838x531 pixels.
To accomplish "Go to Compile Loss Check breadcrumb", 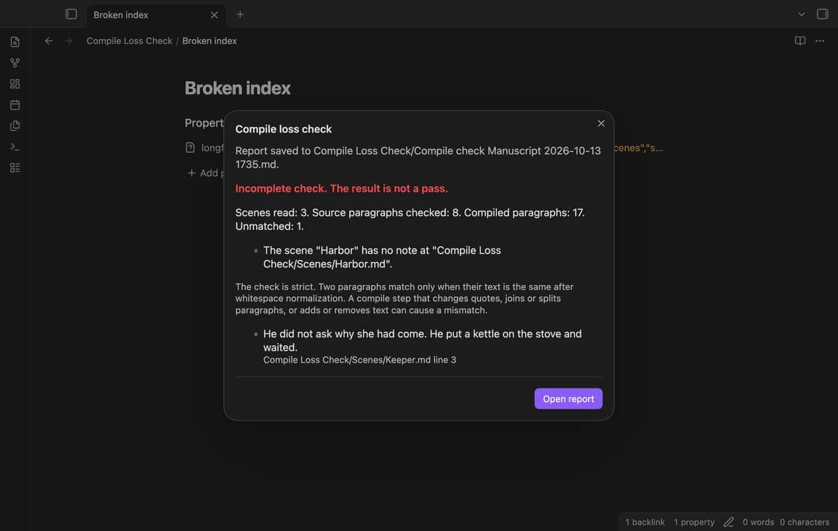I will [129, 41].
